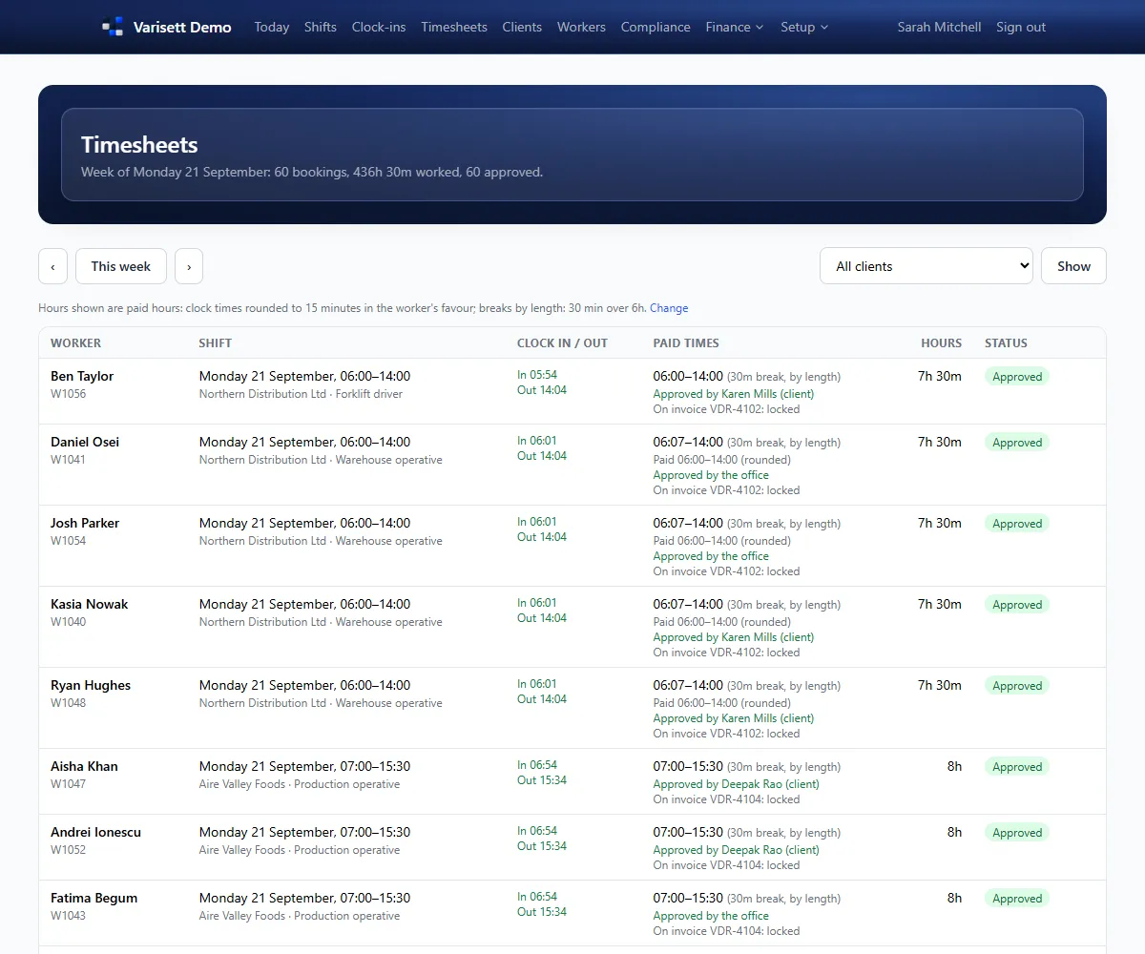This screenshot has height=954, width=1145.
Task: Select worker Ryan Hughes
Action: (x=91, y=685)
